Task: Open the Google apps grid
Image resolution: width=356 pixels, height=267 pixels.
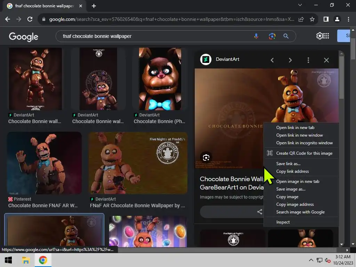Action: point(326,36)
